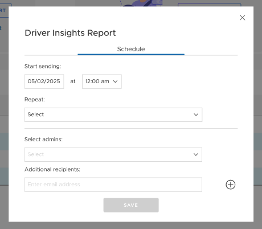Open the 12:00 am time dropdown
The width and height of the screenshot is (262, 229).
(x=102, y=81)
